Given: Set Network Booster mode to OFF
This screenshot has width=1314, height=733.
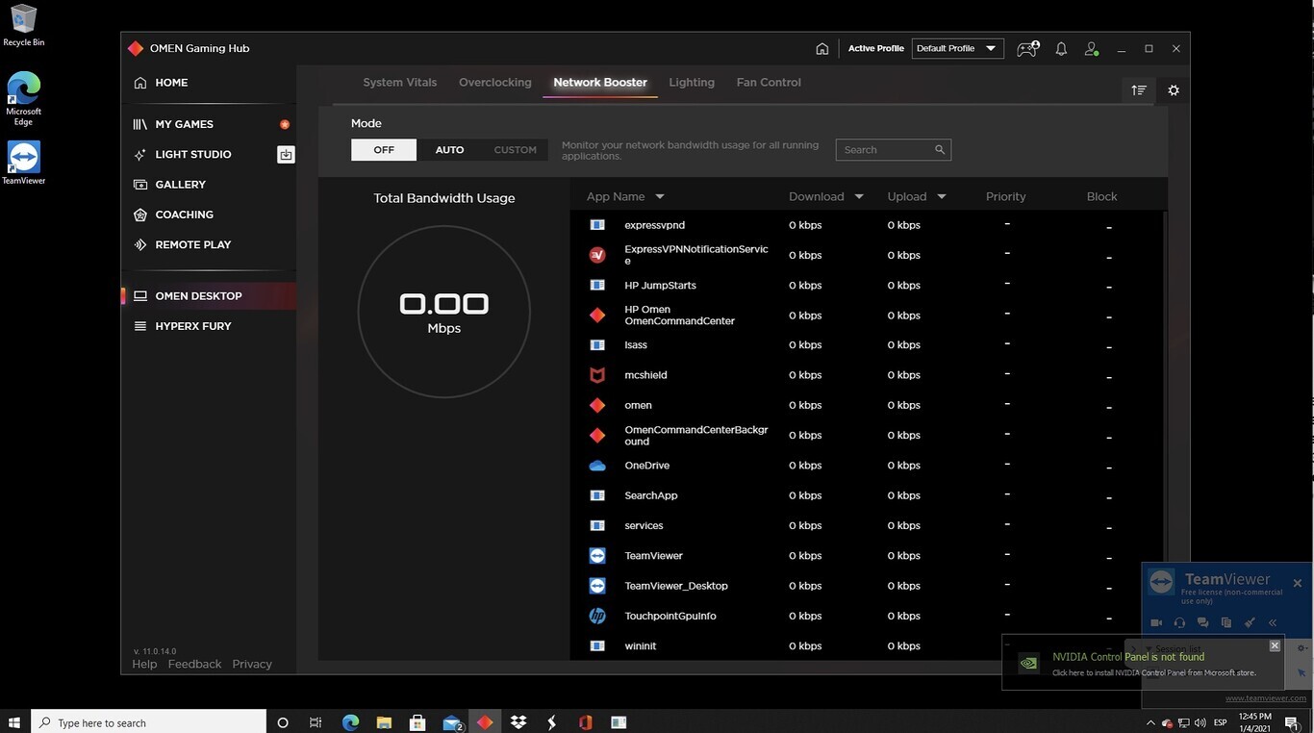Looking at the screenshot, I should [384, 150].
